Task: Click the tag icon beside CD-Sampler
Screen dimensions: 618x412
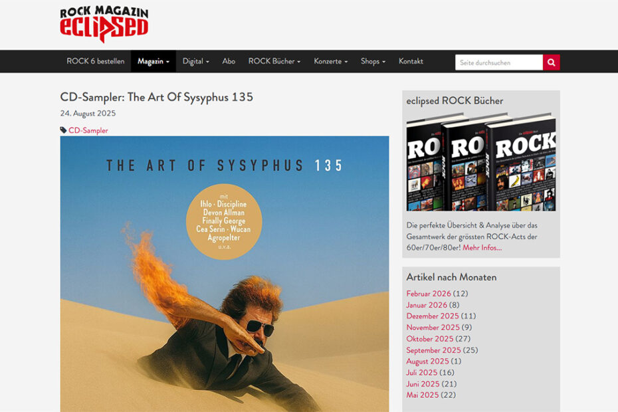Action: (x=63, y=130)
